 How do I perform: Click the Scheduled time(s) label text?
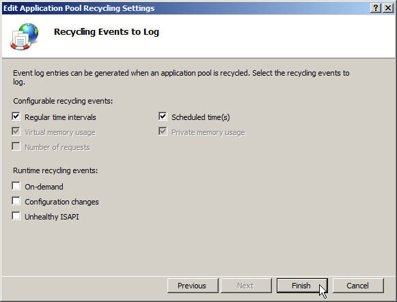click(x=200, y=117)
